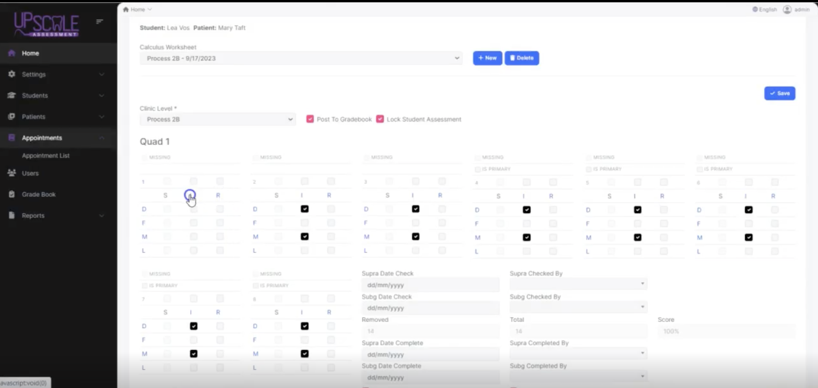The width and height of the screenshot is (818, 388).
Task: Click the Students graduation cap icon
Action: coord(12,95)
